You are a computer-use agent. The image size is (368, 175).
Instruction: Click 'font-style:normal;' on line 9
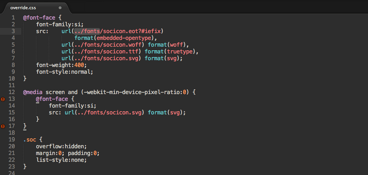click(x=65, y=72)
